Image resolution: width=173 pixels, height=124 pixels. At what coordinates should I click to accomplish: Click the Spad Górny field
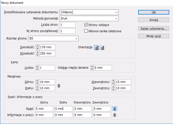coord(44,109)
